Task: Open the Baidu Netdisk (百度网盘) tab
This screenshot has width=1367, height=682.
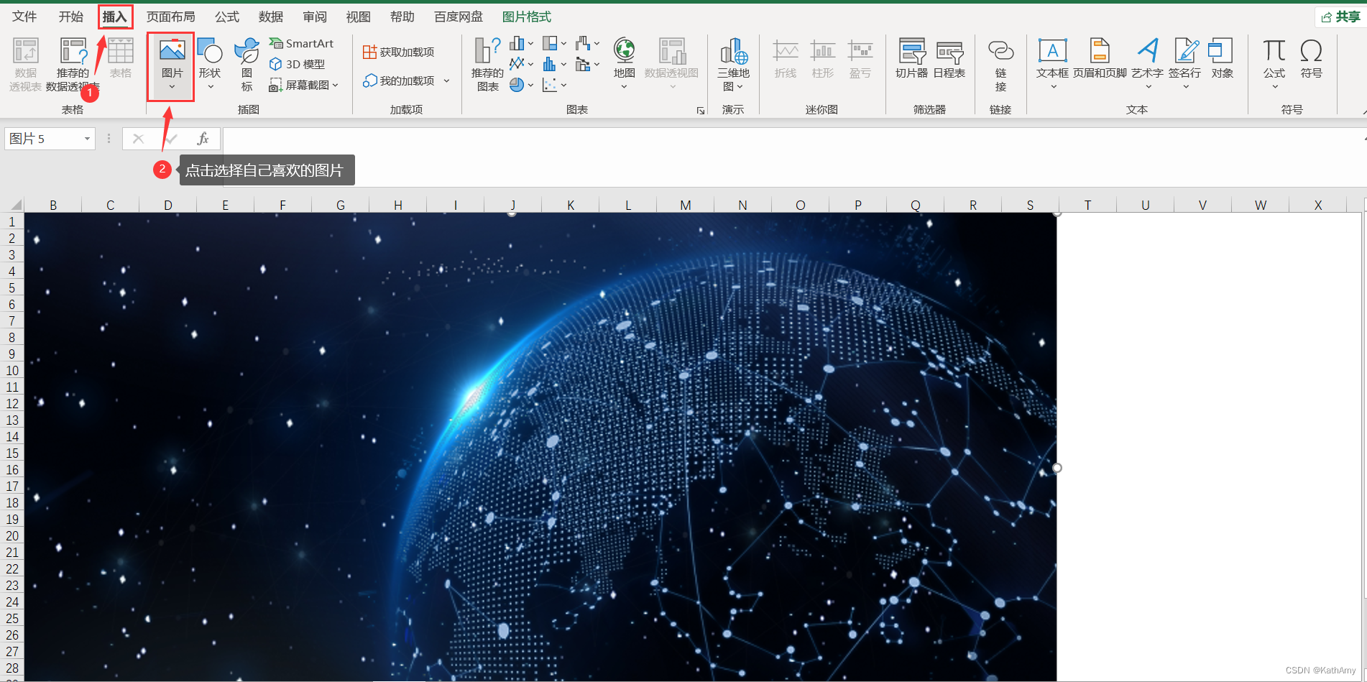Action: click(459, 17)
